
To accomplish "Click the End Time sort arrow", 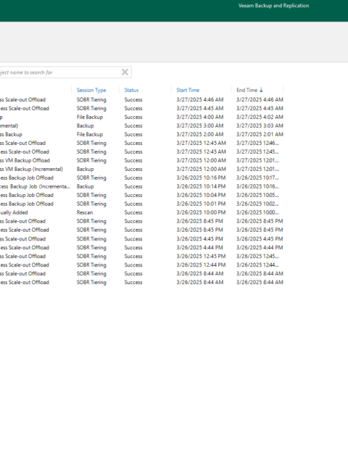I will (261, 90).
